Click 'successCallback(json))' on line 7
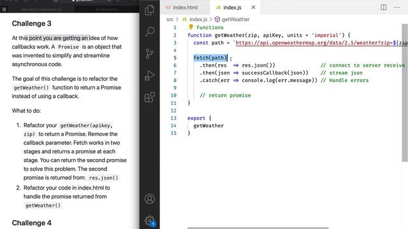This screenshot has width=408, height=229. 275,73
